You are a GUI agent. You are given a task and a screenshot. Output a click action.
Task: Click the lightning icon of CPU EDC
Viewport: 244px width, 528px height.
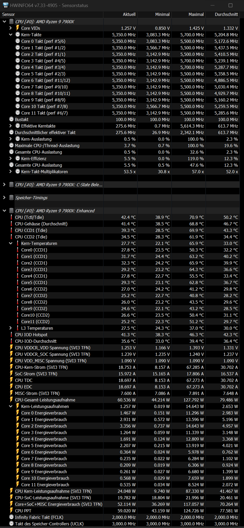click(x=11, y=387)
